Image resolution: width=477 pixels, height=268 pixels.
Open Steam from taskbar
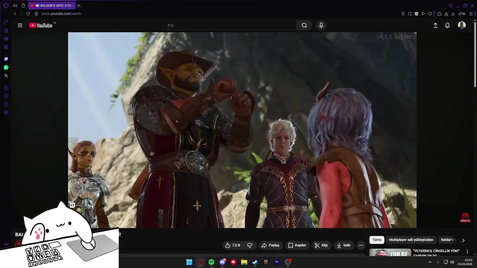(x=255, y=262)
